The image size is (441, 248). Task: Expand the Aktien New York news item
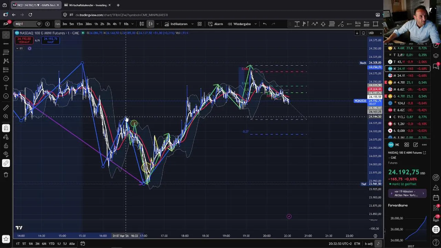(408, 193)
